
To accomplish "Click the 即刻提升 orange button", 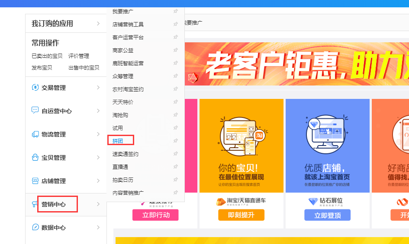I will coord(241,215).
